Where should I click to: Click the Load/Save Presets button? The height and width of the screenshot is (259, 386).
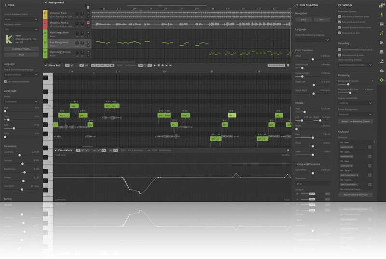pyautogui.click(x=21, y=49)
